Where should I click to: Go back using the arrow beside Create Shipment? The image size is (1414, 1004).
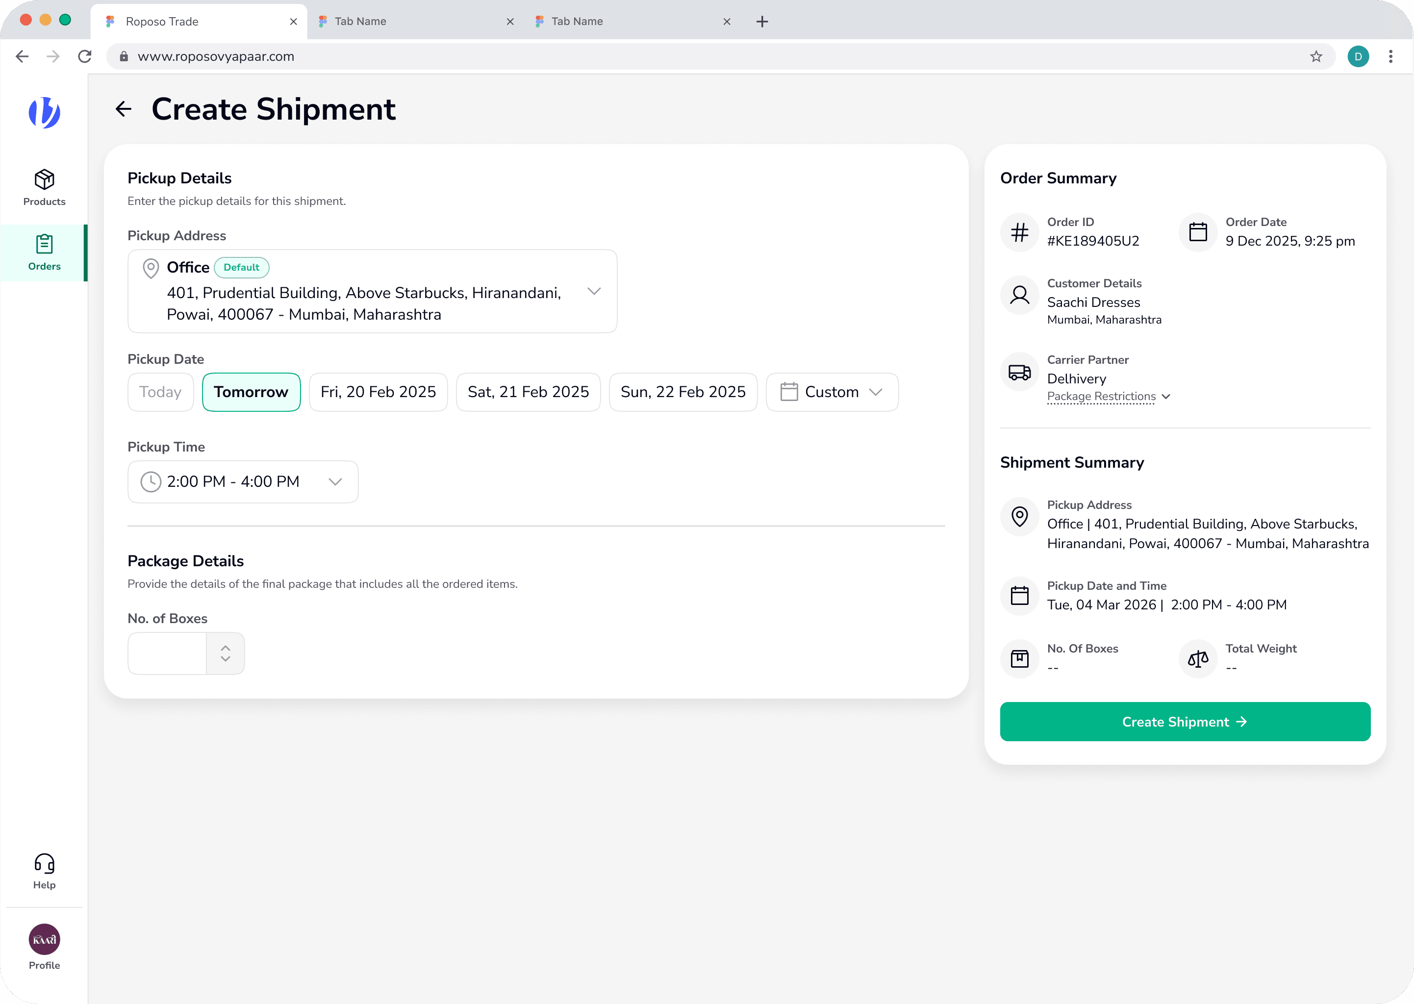click(124, 109)
